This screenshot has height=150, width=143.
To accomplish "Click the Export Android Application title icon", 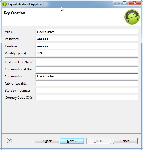I will (x=4, y=4).
